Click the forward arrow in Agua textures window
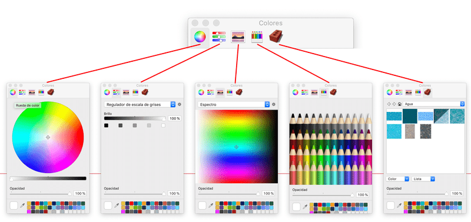 394,104
